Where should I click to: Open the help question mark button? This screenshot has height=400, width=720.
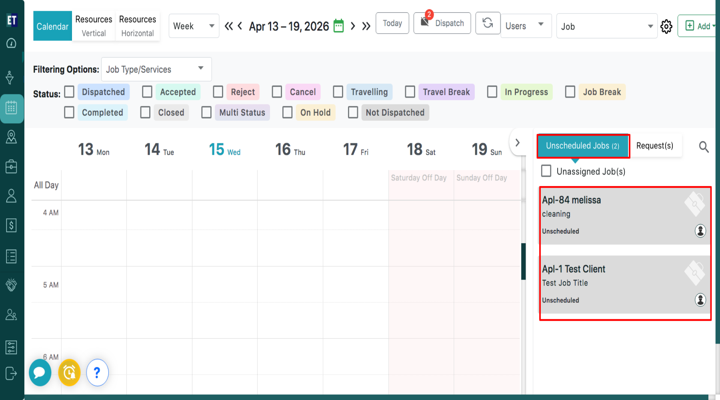click(x=97, y=372)
